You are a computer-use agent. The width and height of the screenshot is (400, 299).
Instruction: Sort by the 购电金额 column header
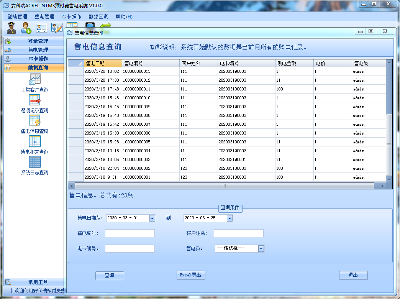coord(294,63)
